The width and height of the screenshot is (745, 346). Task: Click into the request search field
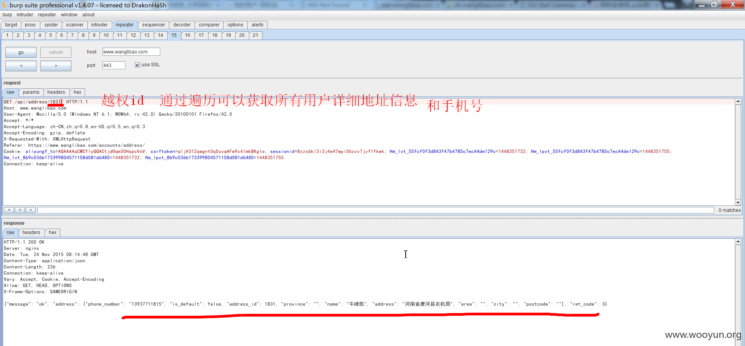click(x=375, y=210)
